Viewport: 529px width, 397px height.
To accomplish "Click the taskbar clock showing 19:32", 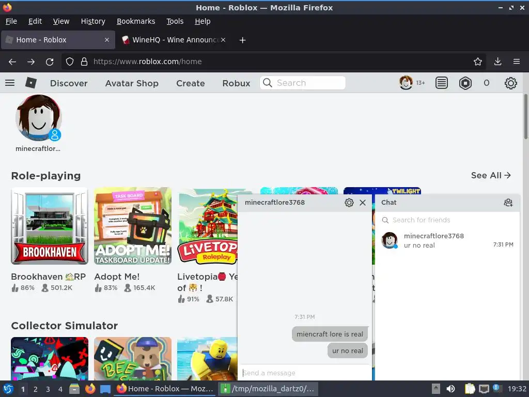I will pyautogui.click(x=517, y=389).
